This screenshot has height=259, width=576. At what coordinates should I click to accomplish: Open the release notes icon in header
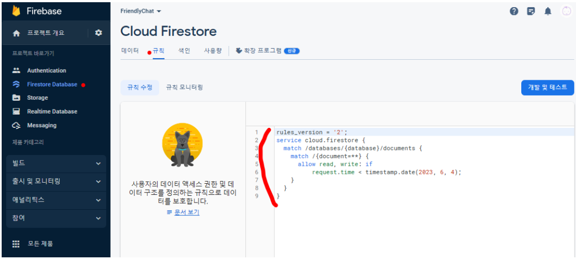point(531,11)
